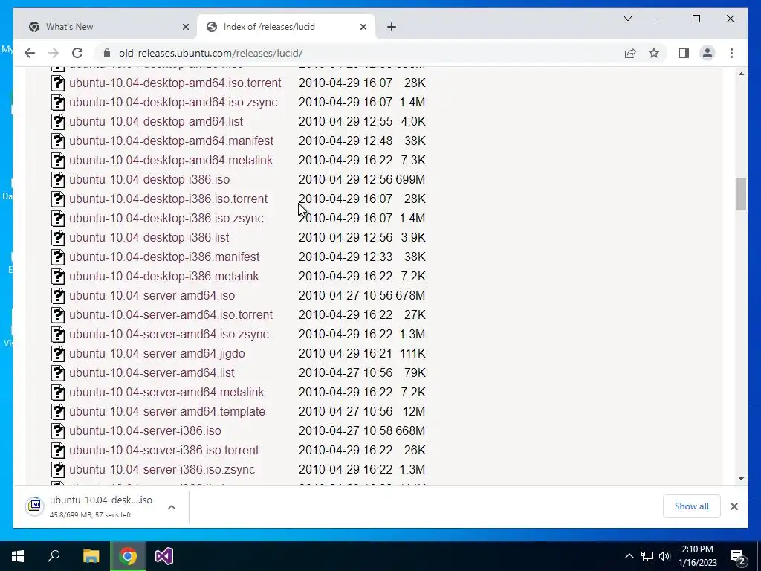Click file icon beside desktop-amd64.manifest
Screen dimensions: 761x571
click(58, 141)
